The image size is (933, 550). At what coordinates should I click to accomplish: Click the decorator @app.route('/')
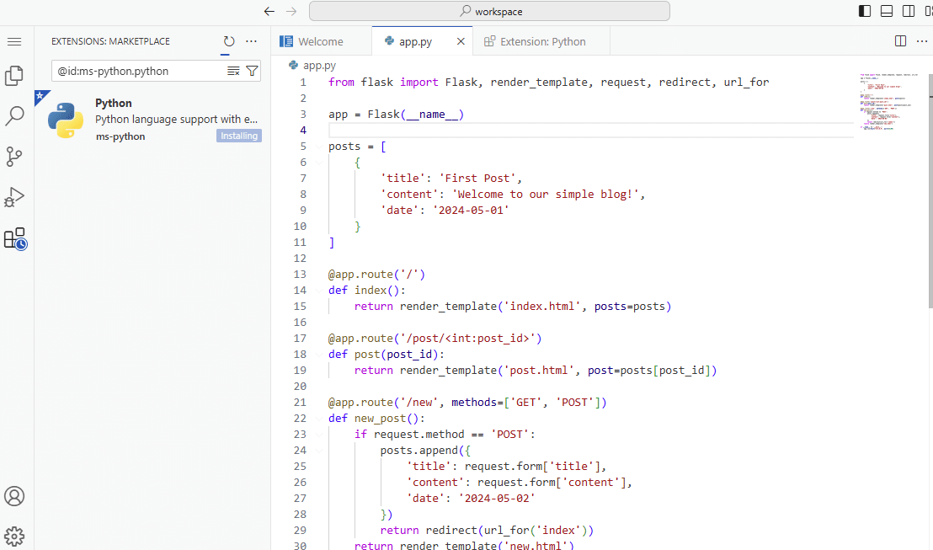376,275
